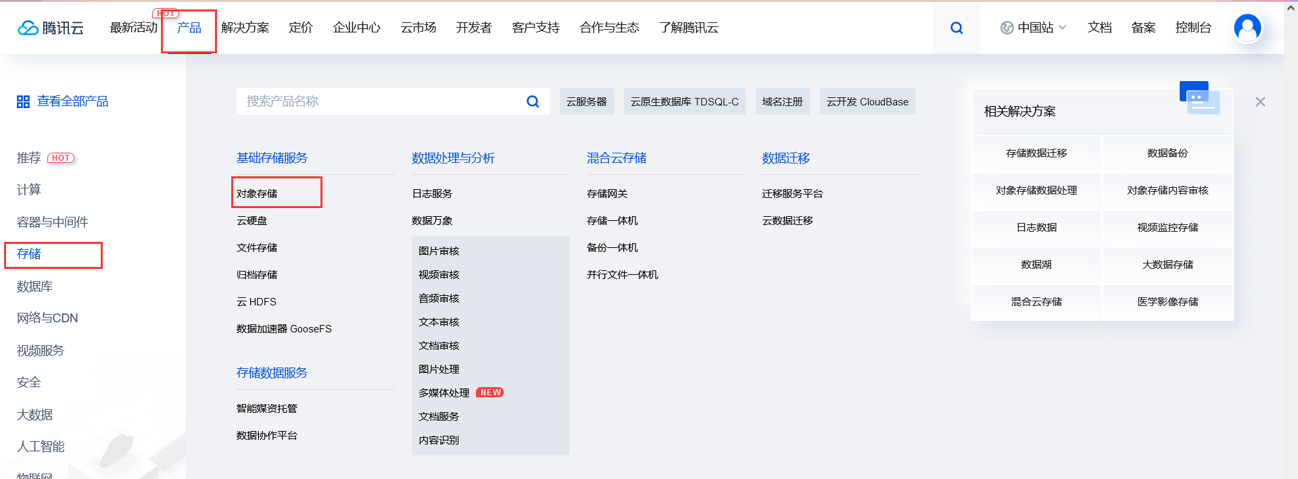Open 医学影像存储 solution card
1298x479 pixels.
pyautogui.click(x=1168, y=302)
